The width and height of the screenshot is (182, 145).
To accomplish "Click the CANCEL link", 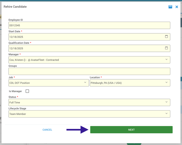I will click(47, 130).
